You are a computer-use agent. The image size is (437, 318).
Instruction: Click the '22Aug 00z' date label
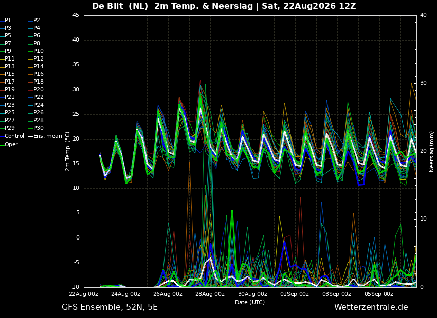[84, 294]
